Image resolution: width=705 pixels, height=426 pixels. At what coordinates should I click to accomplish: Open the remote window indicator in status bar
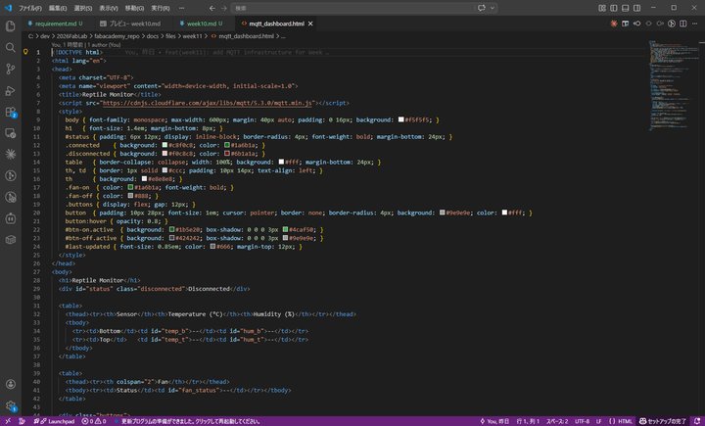pyautogui.click(x=8, y=421)
